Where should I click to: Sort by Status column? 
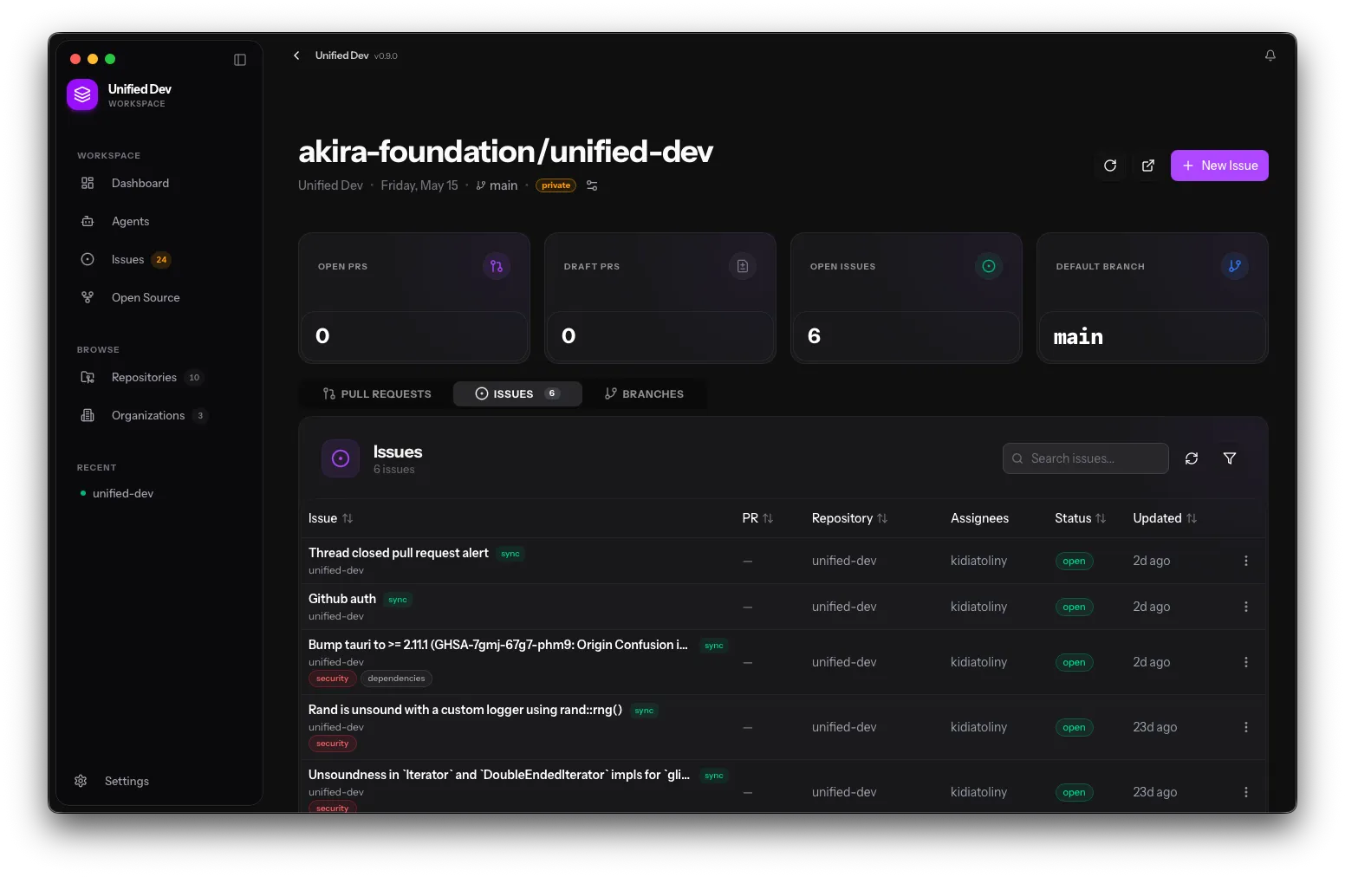(x=1080, y=518)
